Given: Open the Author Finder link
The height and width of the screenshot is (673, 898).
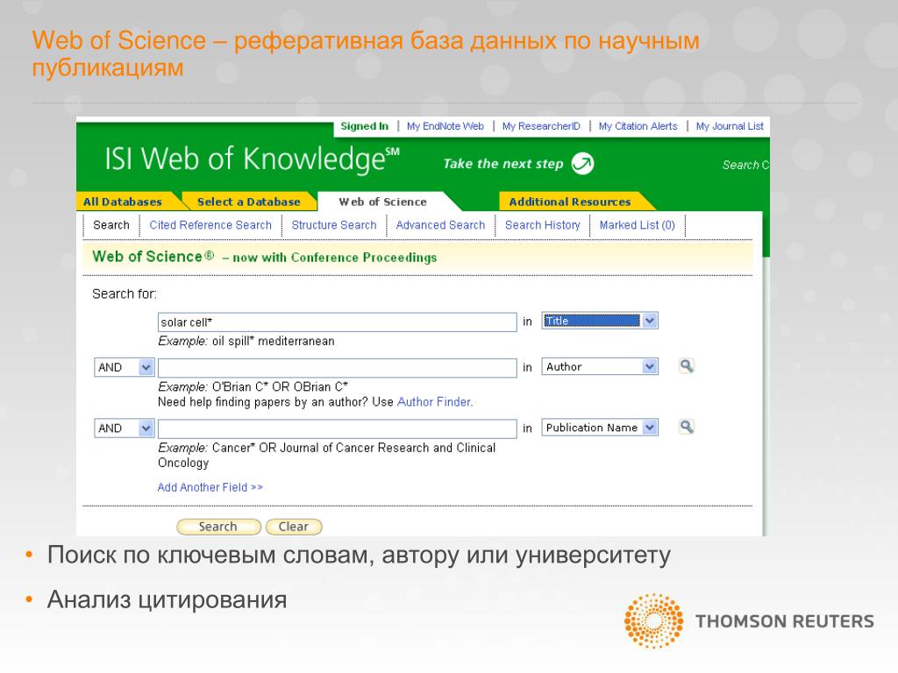Looking at the screenshot, I should 435,401.
